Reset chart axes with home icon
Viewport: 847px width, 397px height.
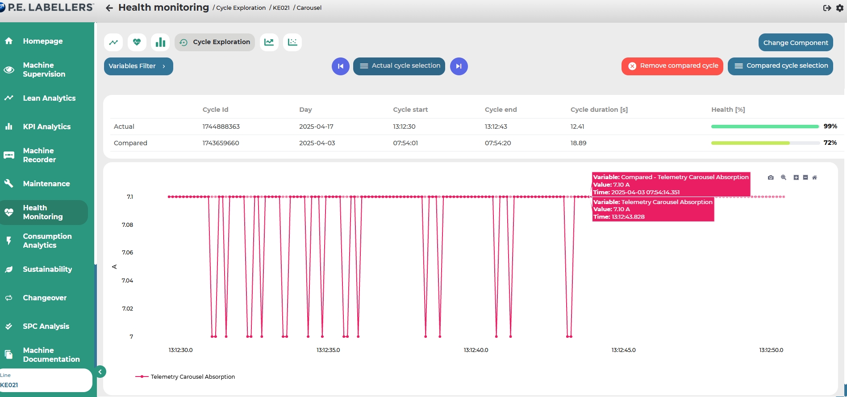[814, 177]
